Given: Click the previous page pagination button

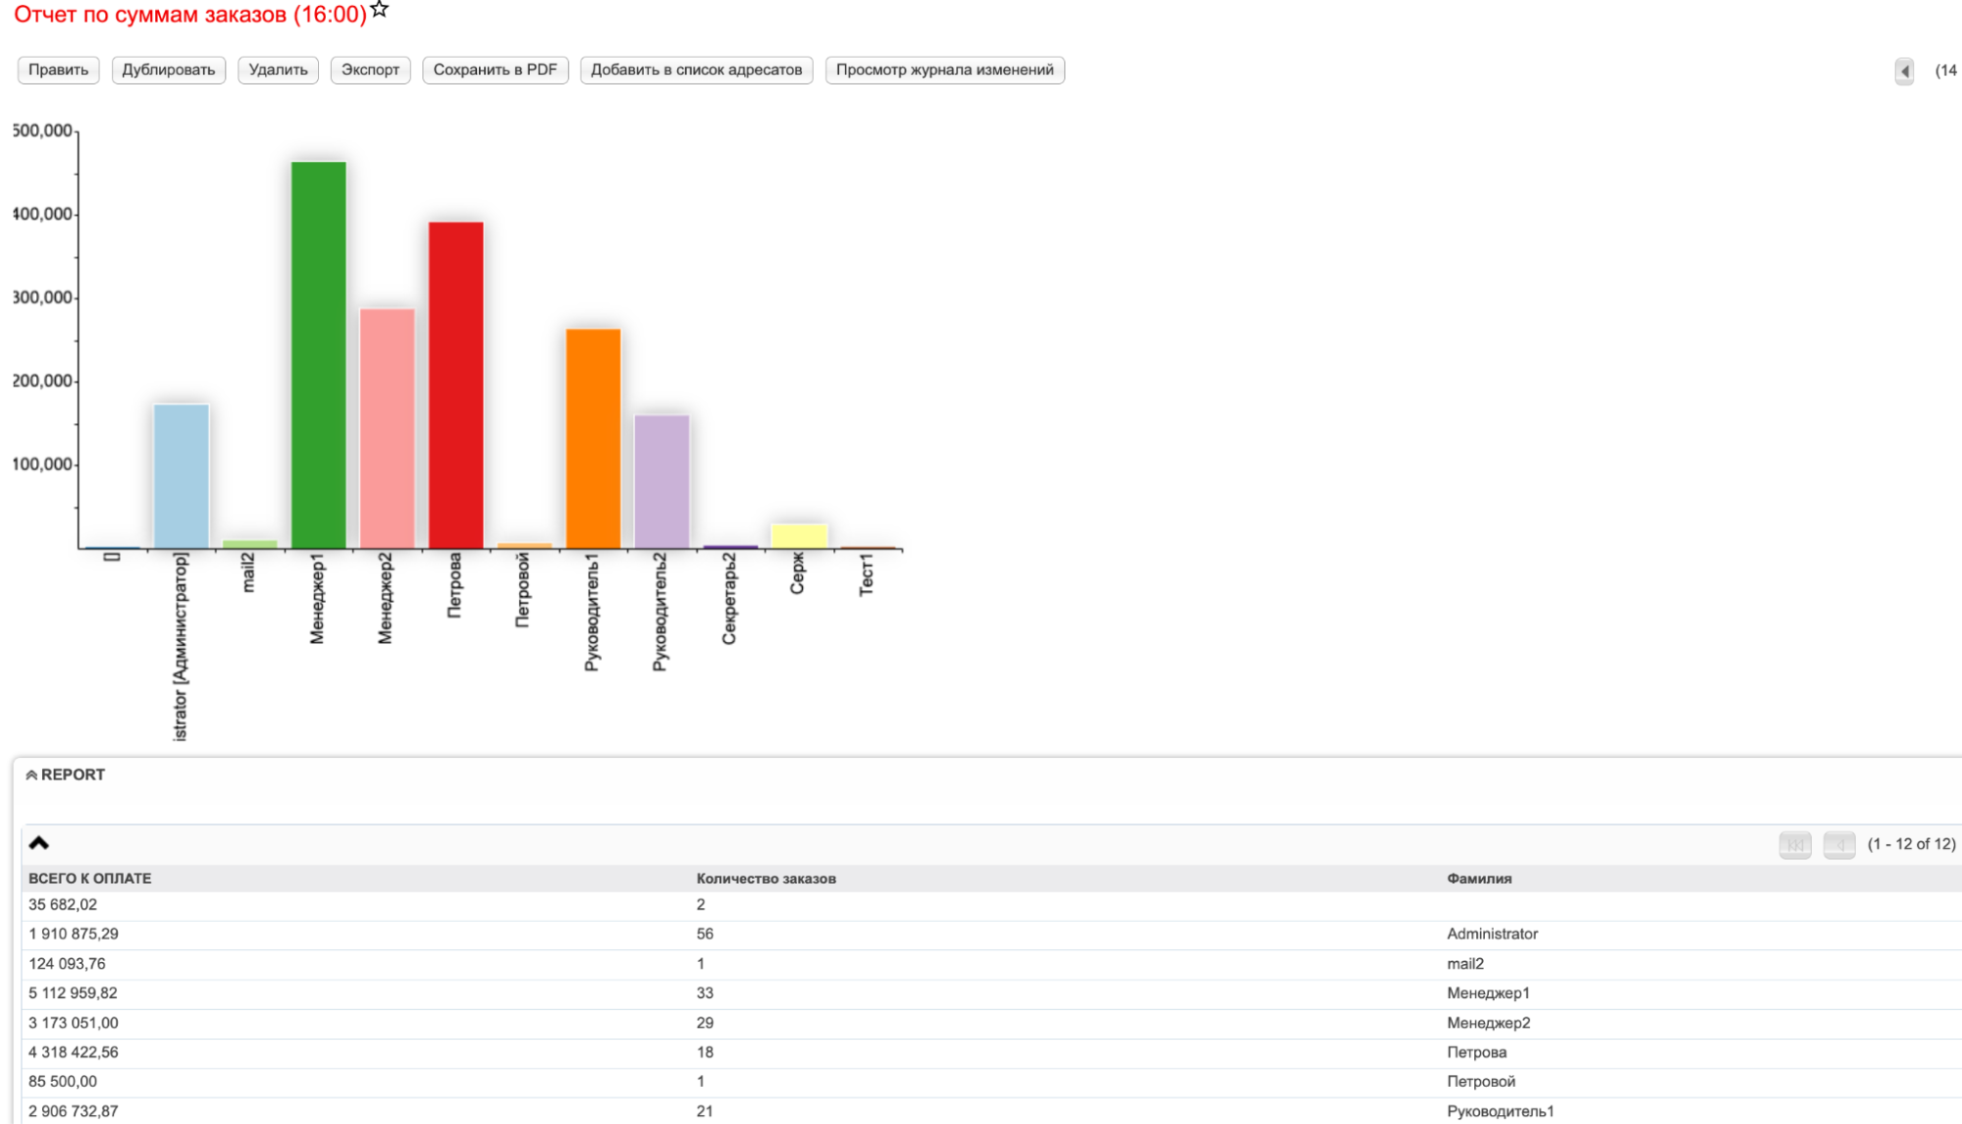Looking at the screenshot, I should coord(1838,844).
